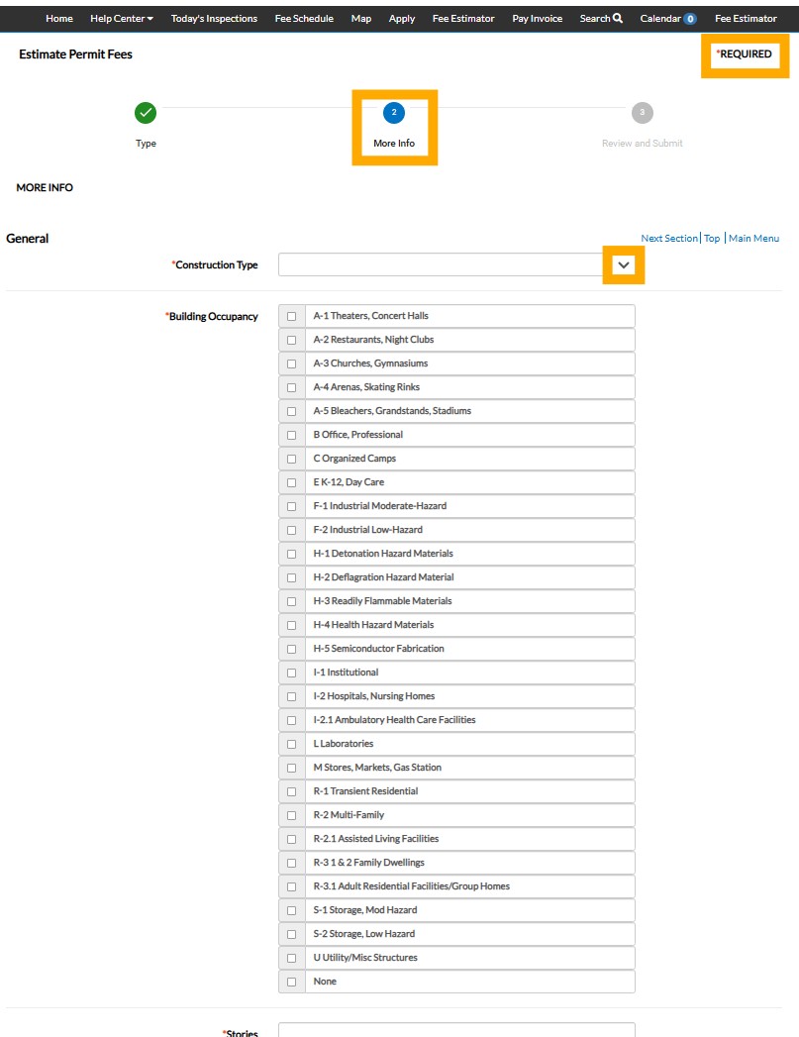799x1037 pixels.
Task: Tick the B Office, Professional checkbox
Action: tap(291, 435)
